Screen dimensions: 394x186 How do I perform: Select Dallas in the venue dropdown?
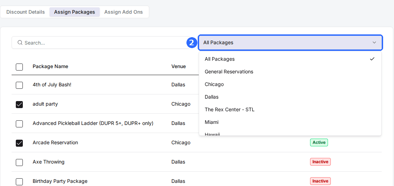290,97
